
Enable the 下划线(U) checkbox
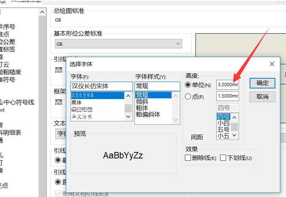(x=223, y=158)
